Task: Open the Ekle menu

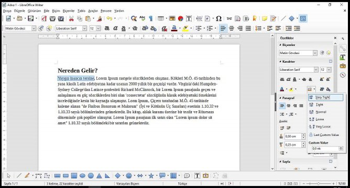Action: [47, 10]
